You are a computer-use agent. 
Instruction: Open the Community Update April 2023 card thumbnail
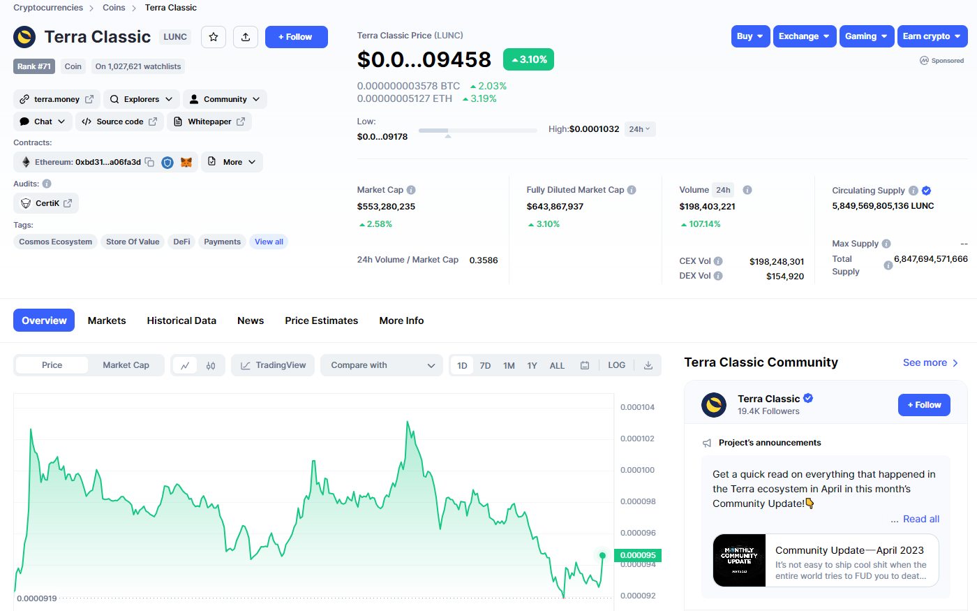[739, 561]
